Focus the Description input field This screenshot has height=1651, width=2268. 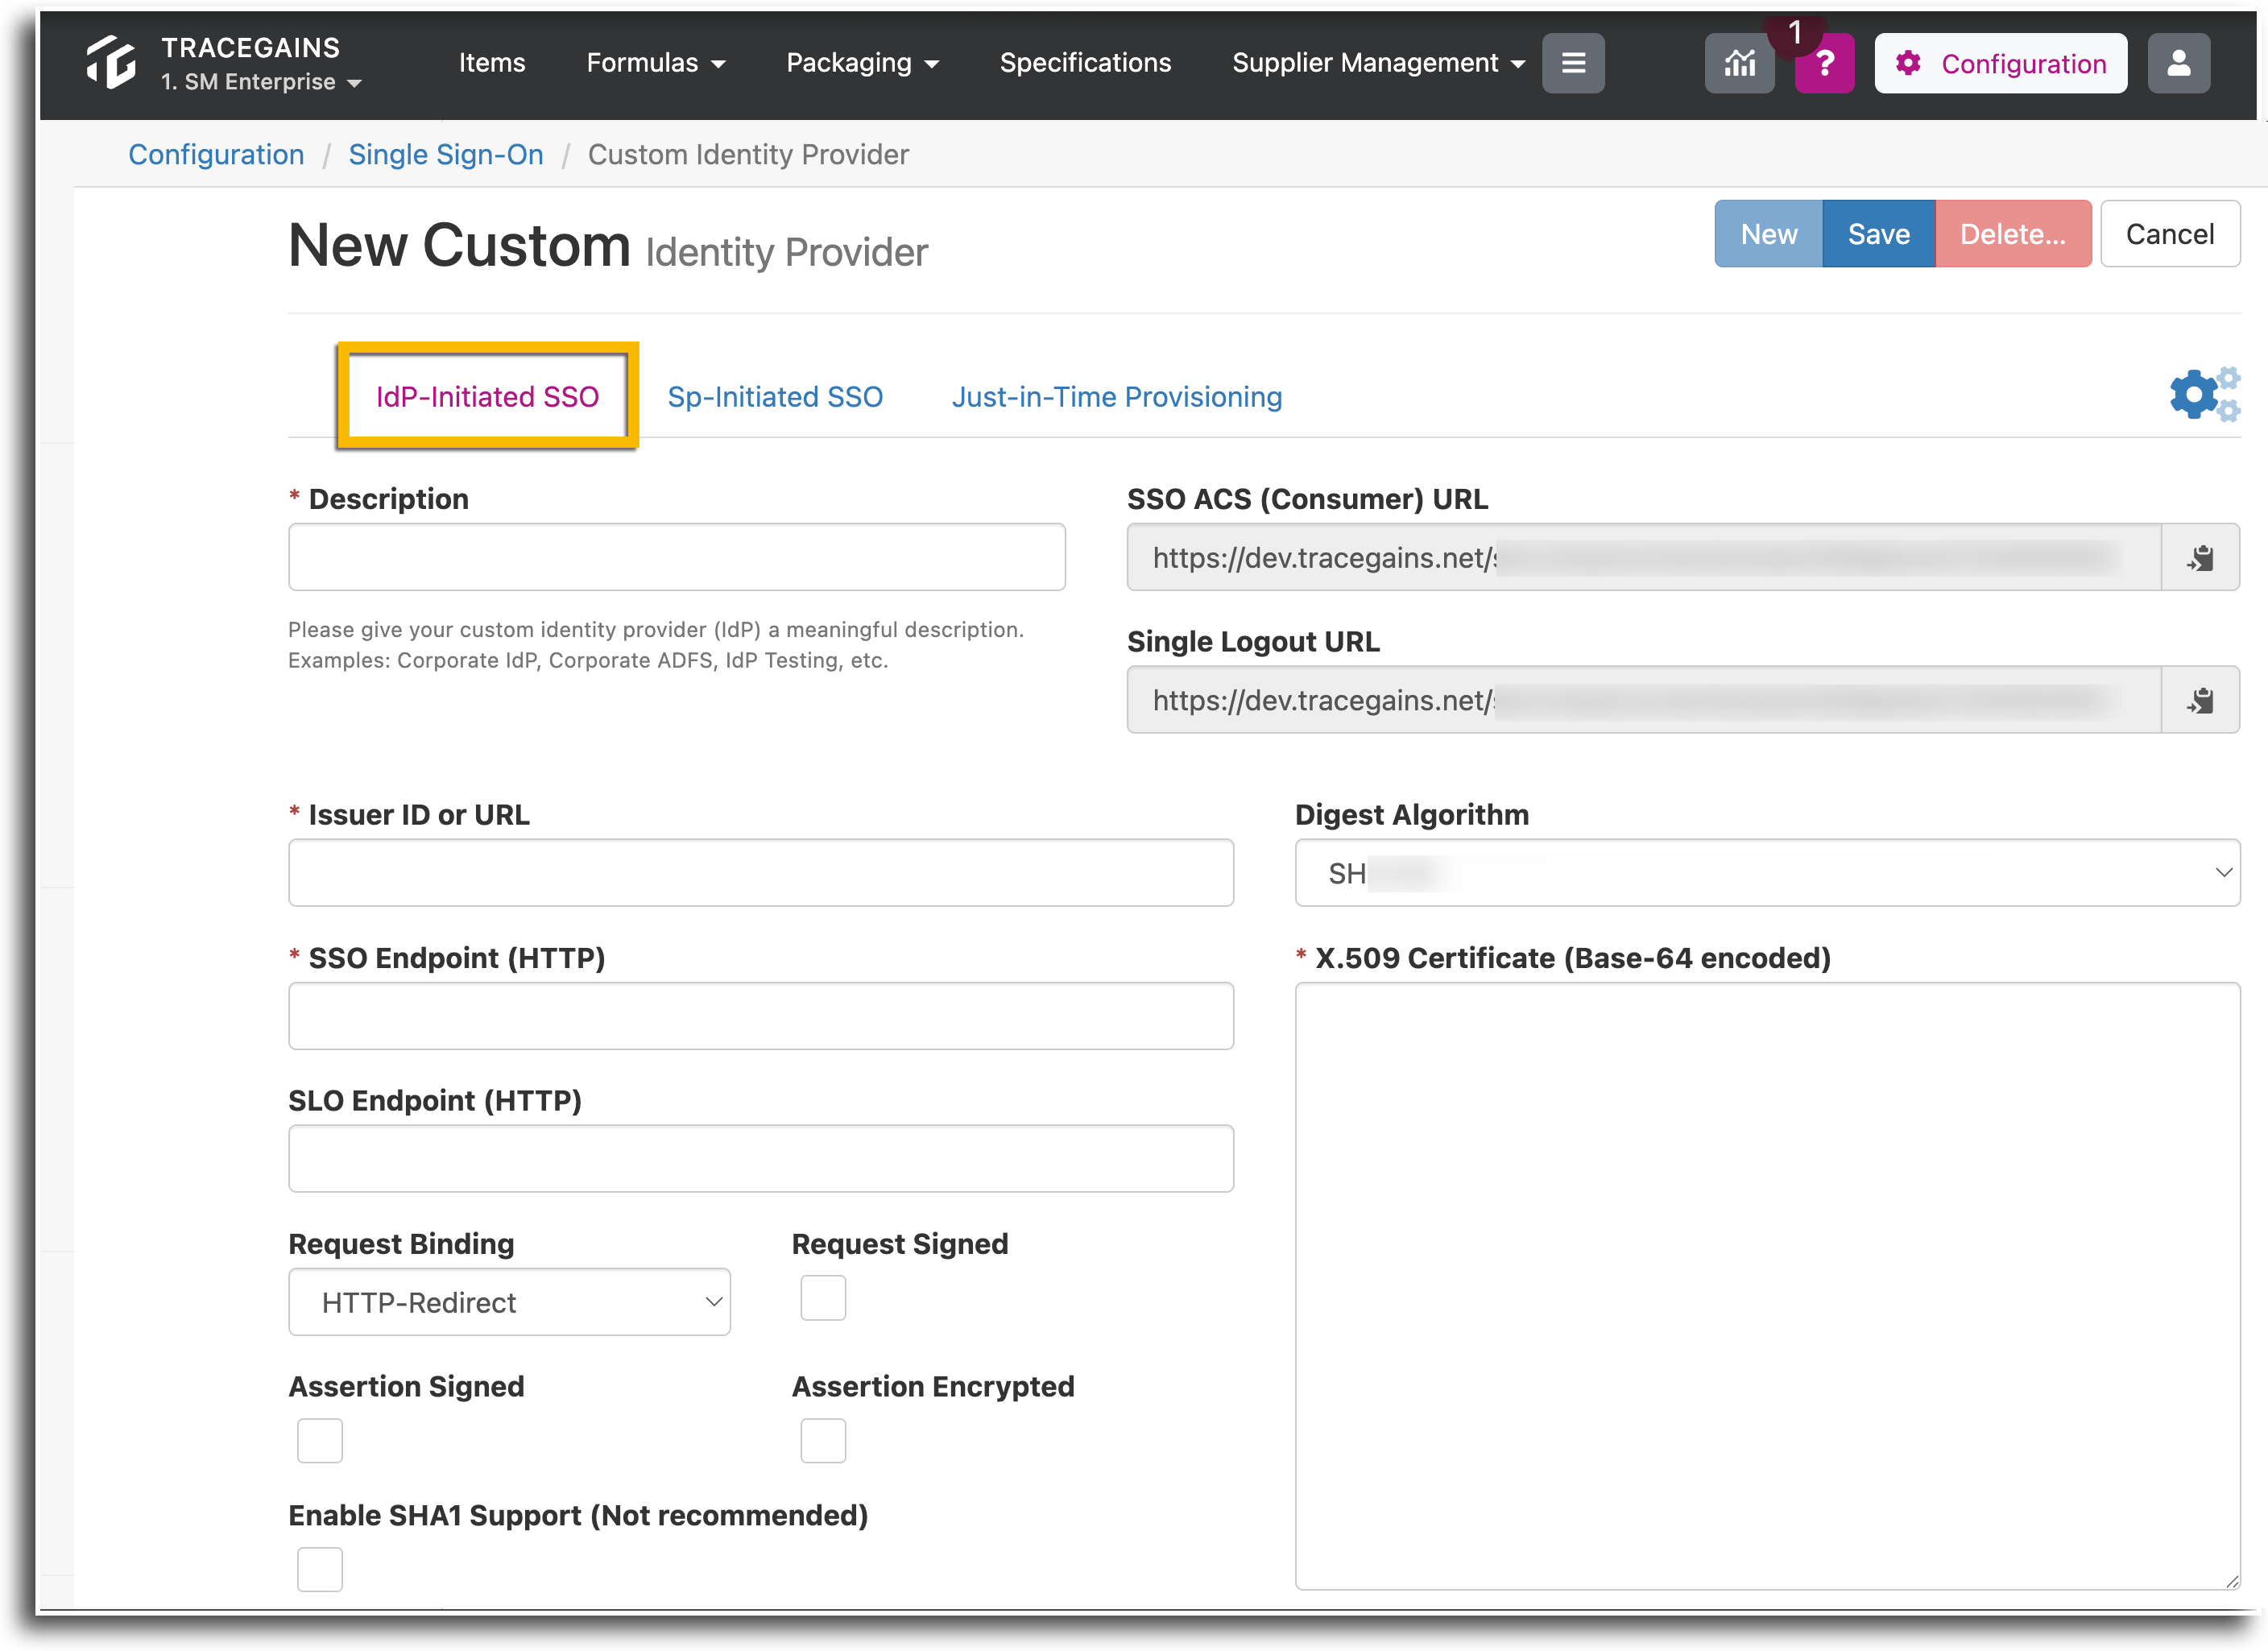click(677, 557)
